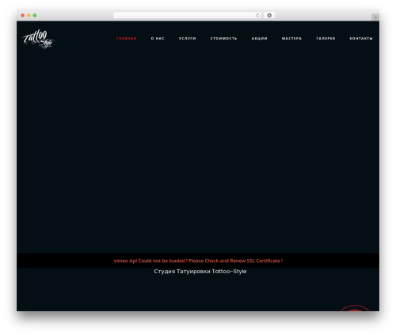Click the vimeo Api error message text
Screen dimensions: 396x335
tap(198, 261)
